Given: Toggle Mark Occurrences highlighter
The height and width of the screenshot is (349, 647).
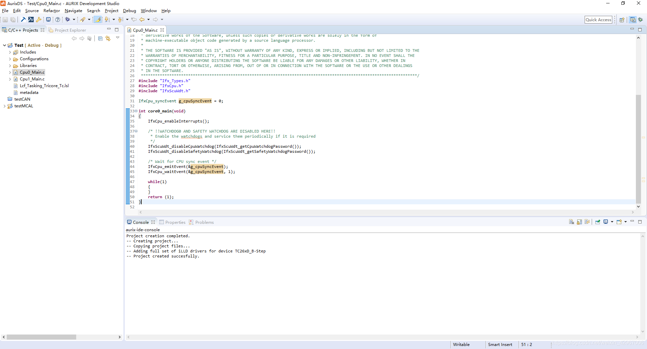Looking at the screenshot, I should click(97, 20).
